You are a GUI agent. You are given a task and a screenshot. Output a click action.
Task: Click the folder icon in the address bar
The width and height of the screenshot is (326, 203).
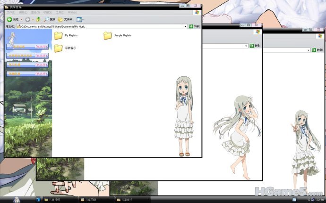click(19, 26)
